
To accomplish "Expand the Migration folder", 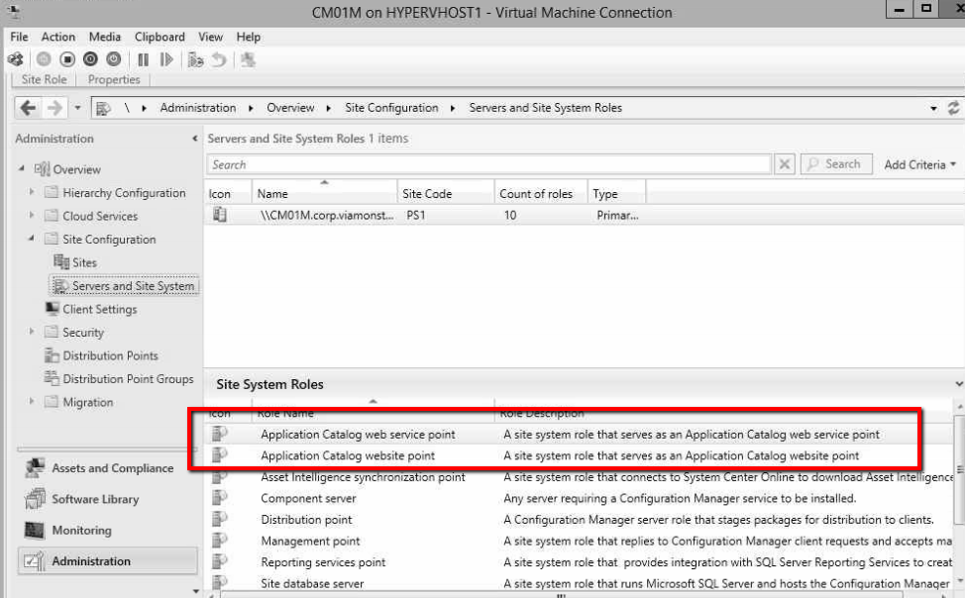I will click(32, 402).
